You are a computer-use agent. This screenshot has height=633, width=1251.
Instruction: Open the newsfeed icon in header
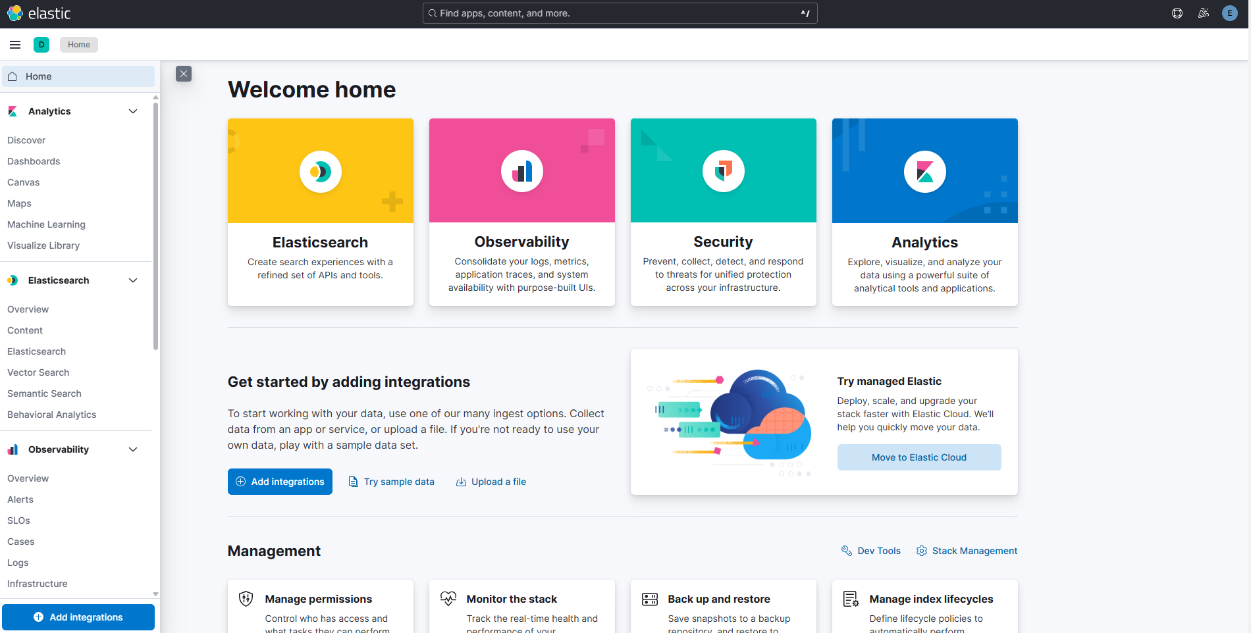[x=1204, y=13]
